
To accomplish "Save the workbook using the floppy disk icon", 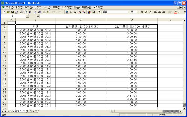I will [12, 12].
